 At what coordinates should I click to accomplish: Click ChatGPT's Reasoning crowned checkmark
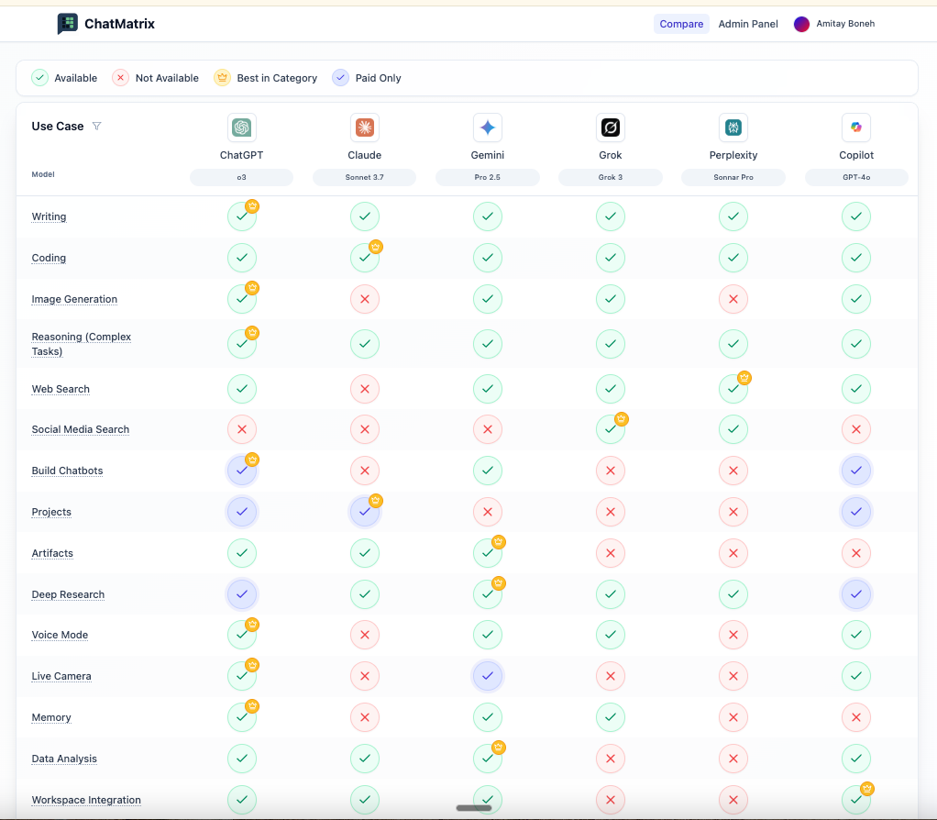pyautogui.click(x=241, y=344)
